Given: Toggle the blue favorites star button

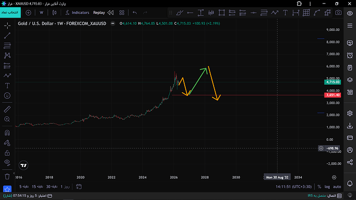Looking at the screenshot, I should pos(7,189).
